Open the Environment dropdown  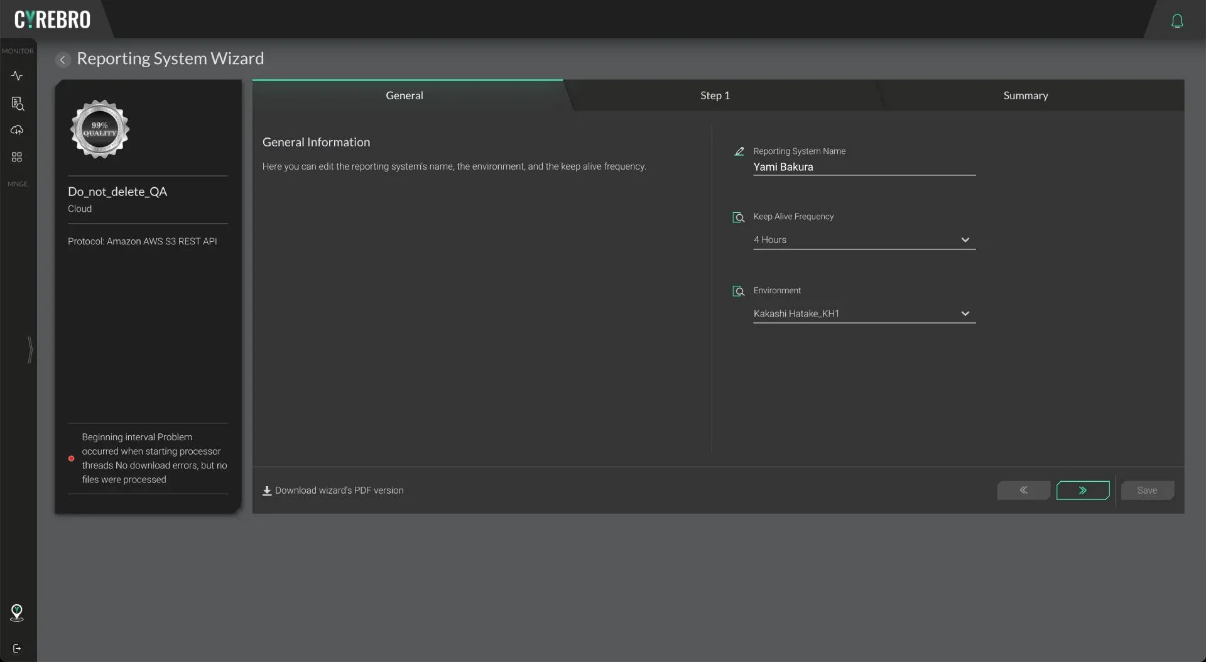pos(864,313)
